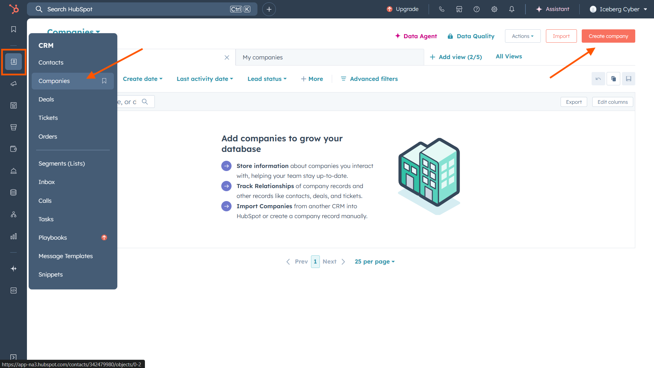Screen dimensions: 654x368
Task: Open the Content sidebar icon
Action: coord(14,105)
